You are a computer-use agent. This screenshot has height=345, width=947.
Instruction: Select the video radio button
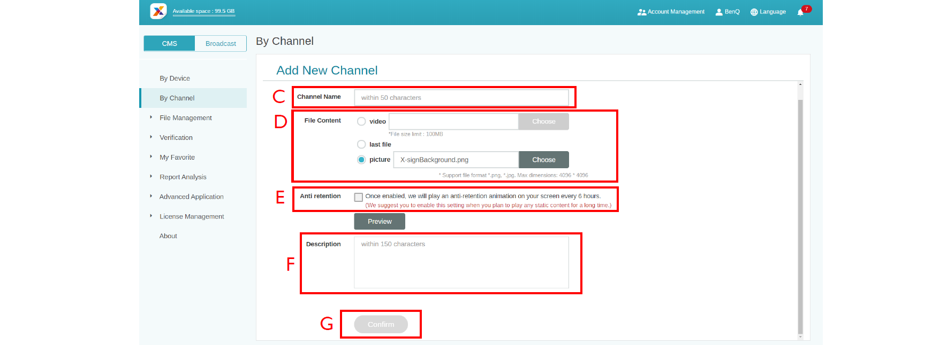pyautogui.click(x=361, y=122)
